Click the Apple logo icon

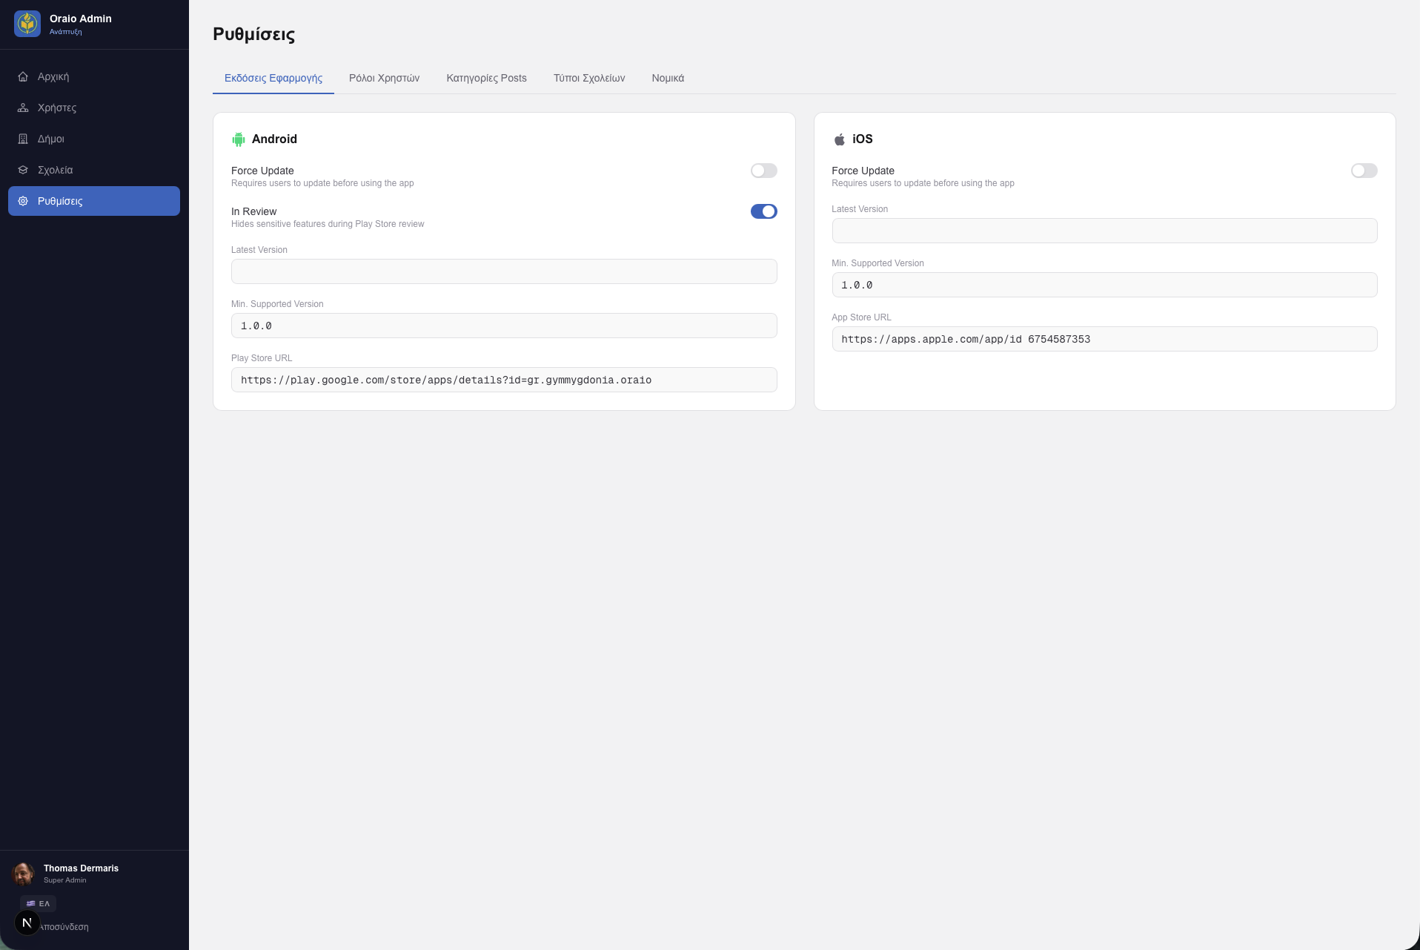click(839, 139)
